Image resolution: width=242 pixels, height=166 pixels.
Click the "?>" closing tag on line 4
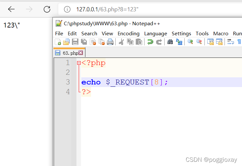[86, 92]
